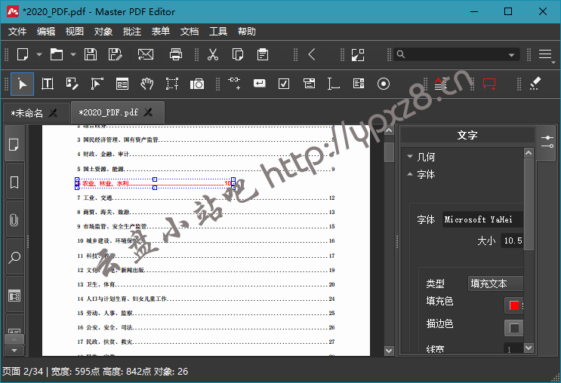Edit the 线宽 line width value
561x383 pixels.
(x=513, y=349)
